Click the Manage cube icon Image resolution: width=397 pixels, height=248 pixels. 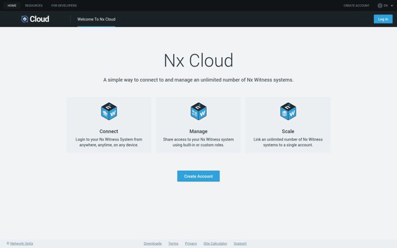[x=198, y=111]
